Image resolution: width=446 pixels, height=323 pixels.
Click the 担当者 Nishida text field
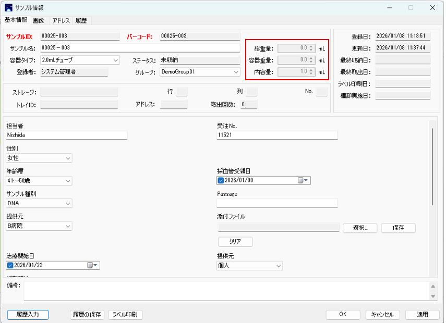click(x=66, y=135)
